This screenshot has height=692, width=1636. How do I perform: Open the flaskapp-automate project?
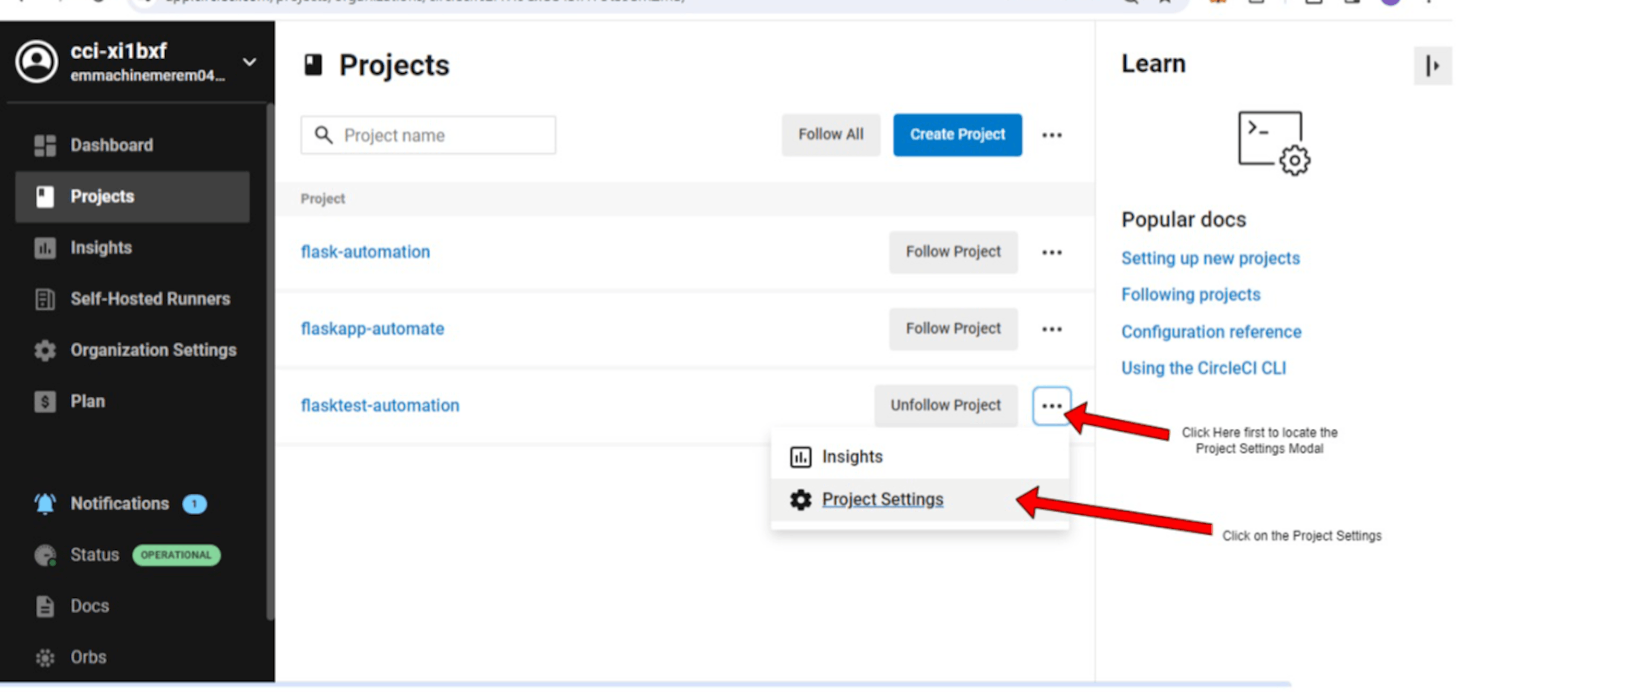372,329
